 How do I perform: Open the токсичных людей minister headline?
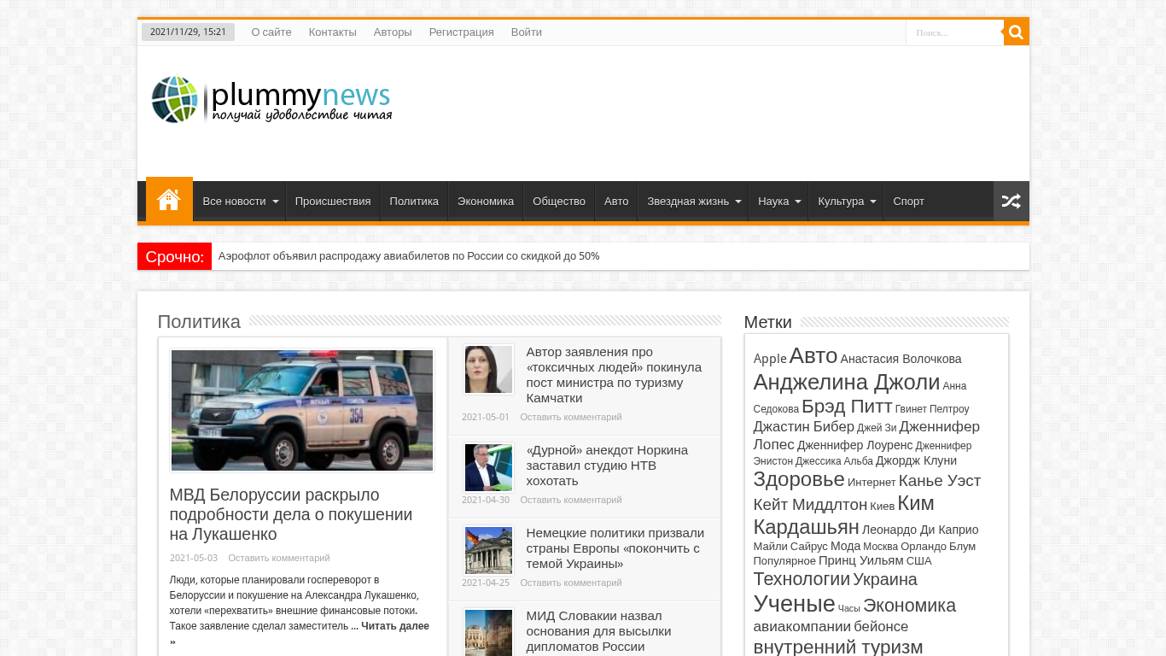(x=614, y=375)
